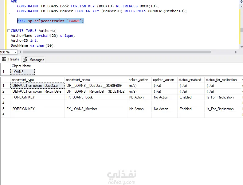Click the update_action column header
Screen dimensions: 243x185
(164, 80)
